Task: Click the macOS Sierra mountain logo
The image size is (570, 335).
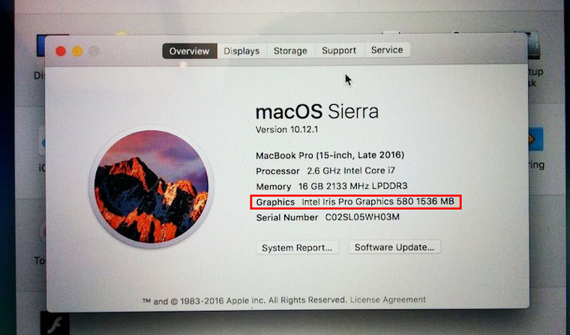Action: [151, 187]
